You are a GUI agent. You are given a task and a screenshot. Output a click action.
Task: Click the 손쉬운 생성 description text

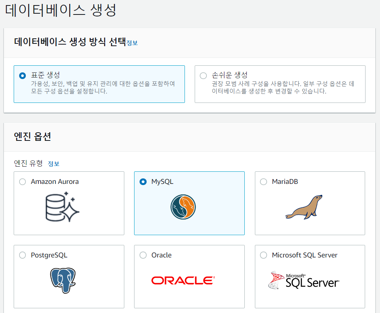[283, 87]
